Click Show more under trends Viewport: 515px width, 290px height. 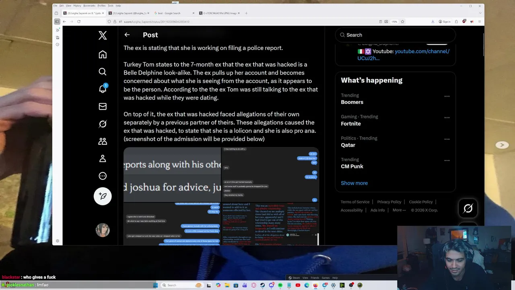point(354,183)
